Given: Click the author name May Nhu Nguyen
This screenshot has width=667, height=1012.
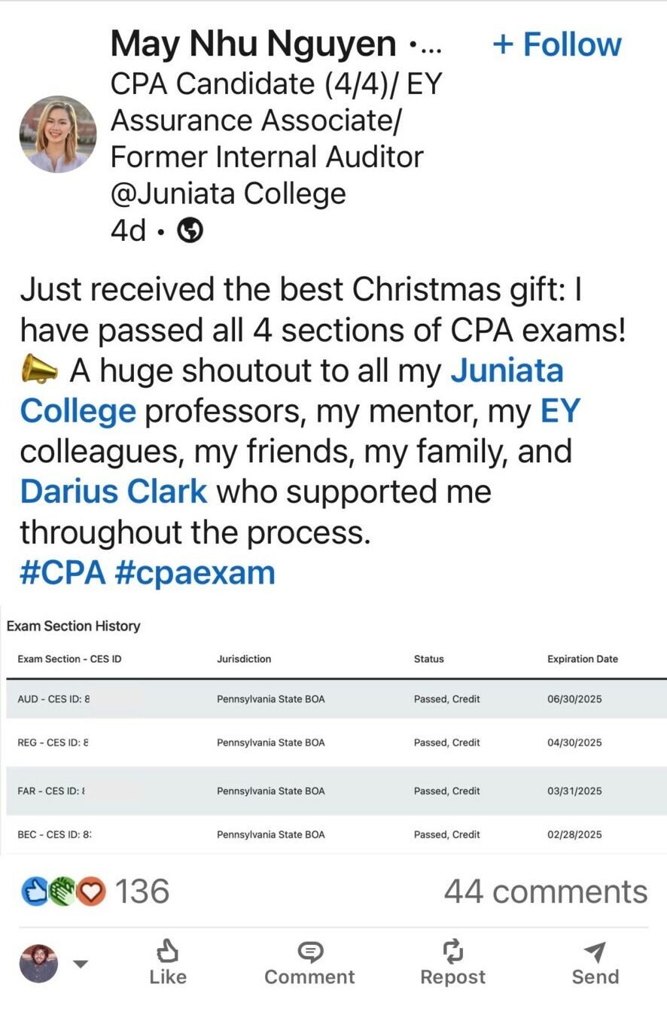Looking at the screenshot, I should (x=253, y=45).
